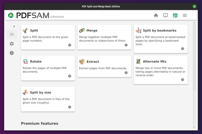The height and width of the screenshot is (134, 202).
Task: Click the Split scissors icon
Action: point(26,30)
